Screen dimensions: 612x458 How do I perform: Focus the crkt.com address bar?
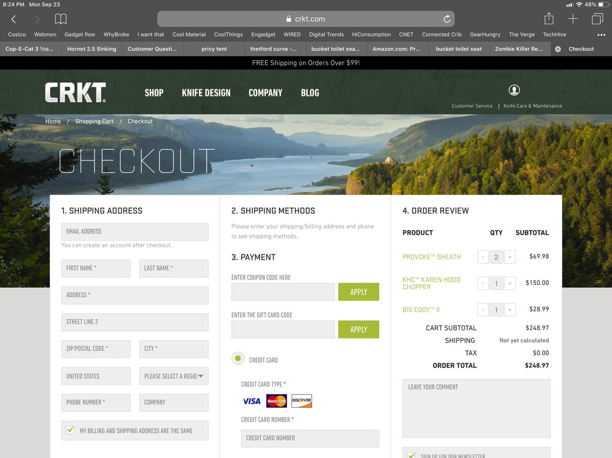coord(306,19)
